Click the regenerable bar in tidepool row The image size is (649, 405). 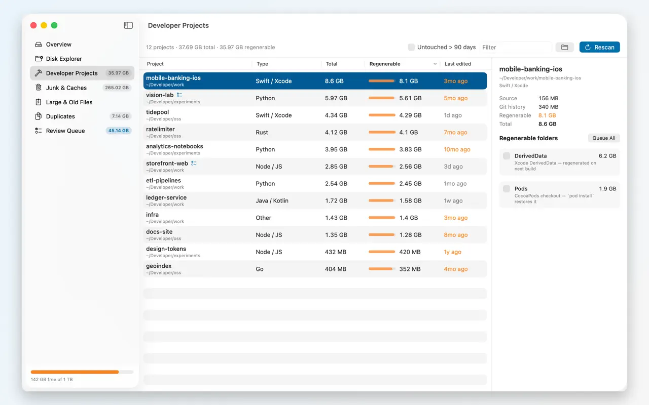coord(382,115)
